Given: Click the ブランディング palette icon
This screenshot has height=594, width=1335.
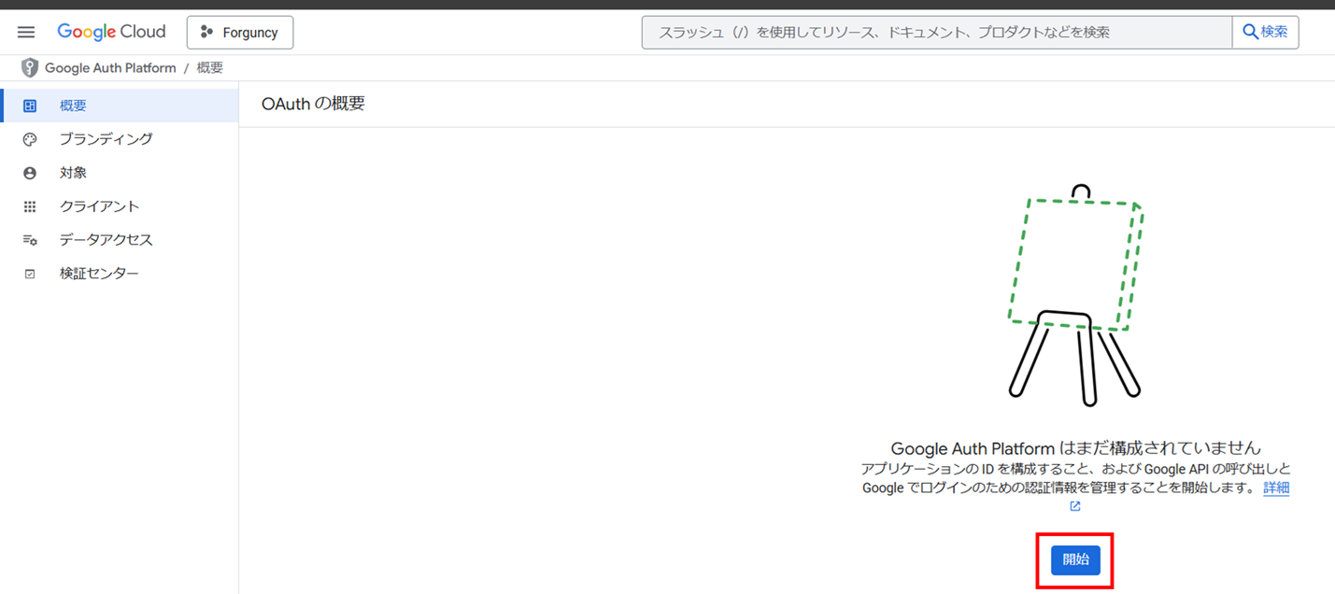Looking at the screenshot, I should [30, 140].
